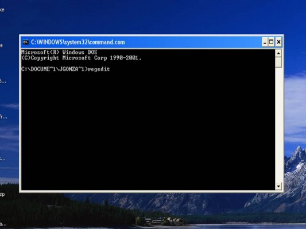This screenshot has height=229, width=306.
Task: Click the title bar text C:\WINDOWS\system32\command.com
Action: pyautogui.click(x=78, y=42)
